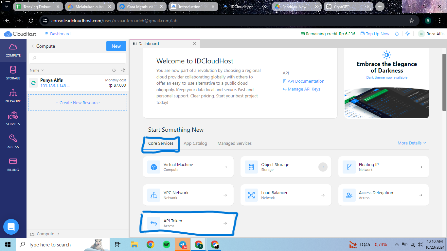This screenshot has height=251, width=447.
Task: Reload the browser page
Action: 31,21
